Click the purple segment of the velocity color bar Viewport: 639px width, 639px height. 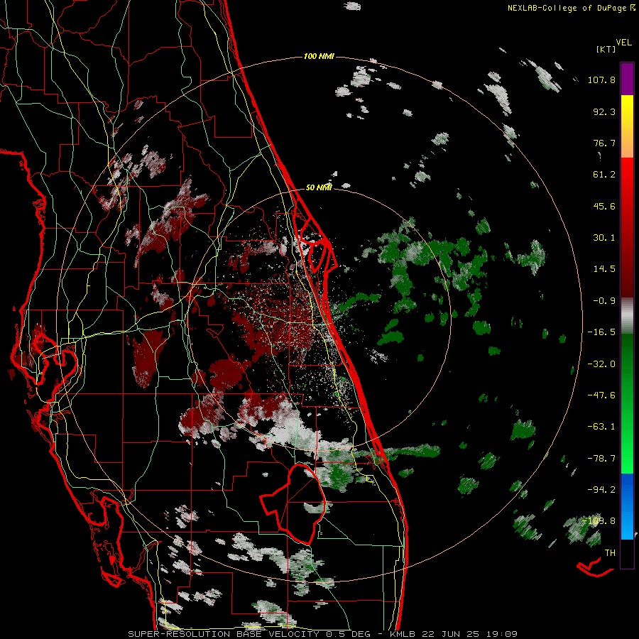click(627, 79)
